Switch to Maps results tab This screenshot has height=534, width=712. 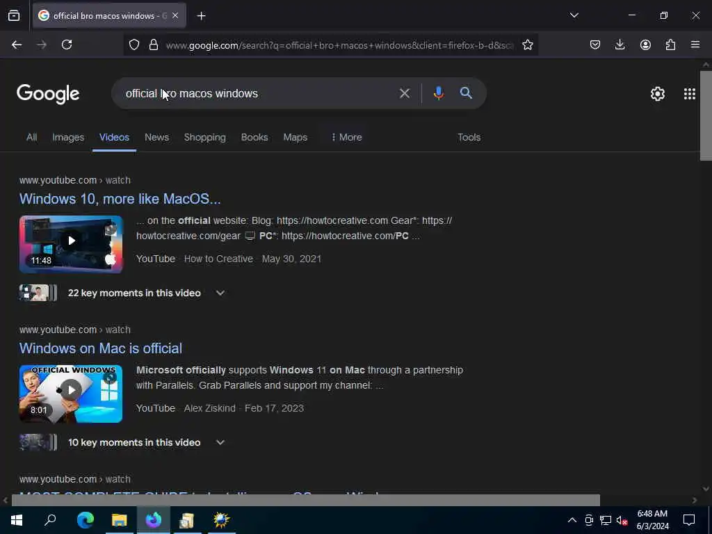point(295,137)
